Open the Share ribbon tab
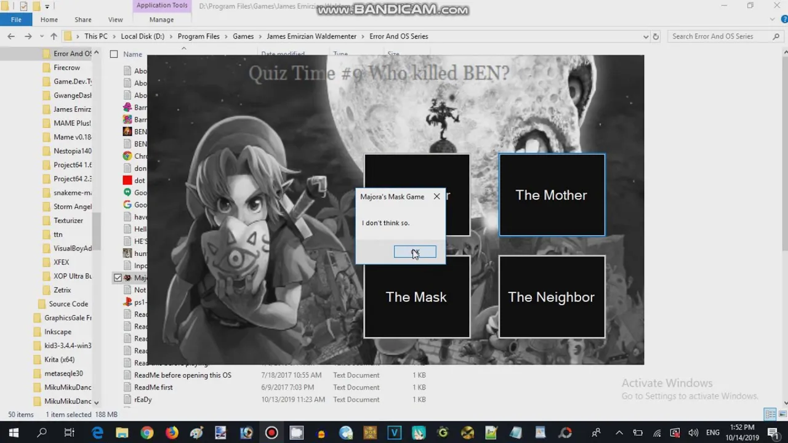This screenshot has width=788, height=443. pos(82,20)
